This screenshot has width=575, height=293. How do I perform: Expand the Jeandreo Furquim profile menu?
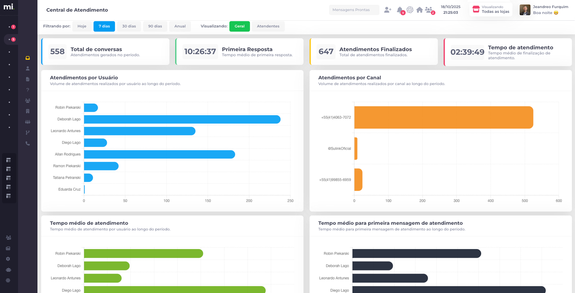pos(544,10)
